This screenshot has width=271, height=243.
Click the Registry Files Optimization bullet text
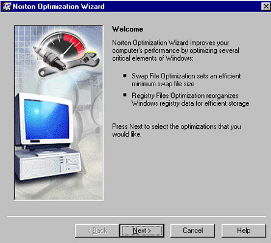pyautogui.click(x=190, y=99)
